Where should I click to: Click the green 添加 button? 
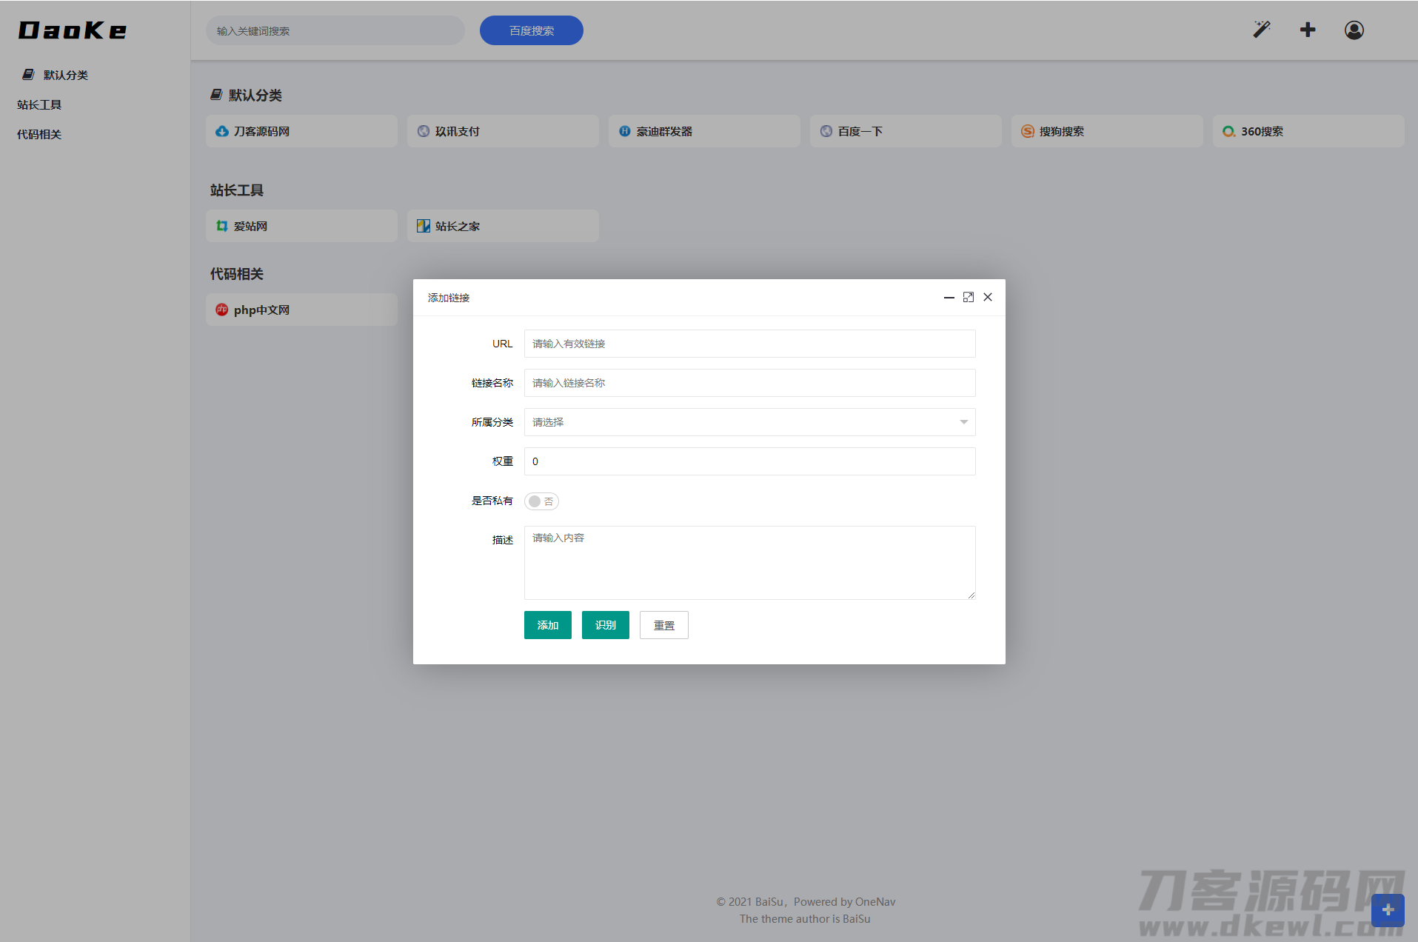(547, 625)
